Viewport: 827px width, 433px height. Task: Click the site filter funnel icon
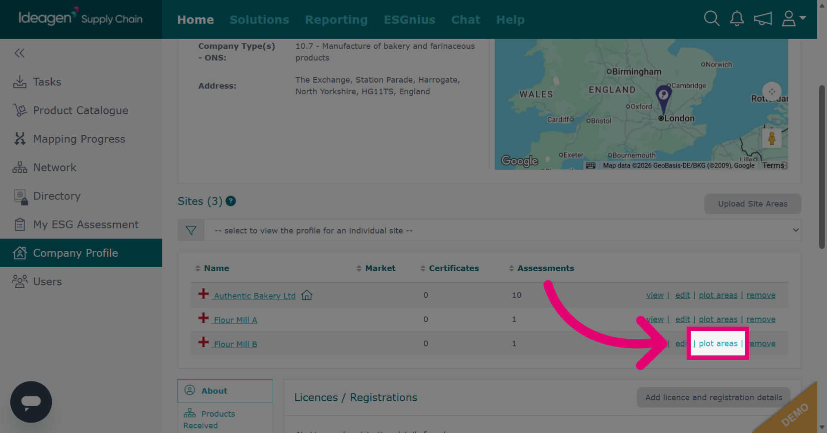(x=191, y=231)
